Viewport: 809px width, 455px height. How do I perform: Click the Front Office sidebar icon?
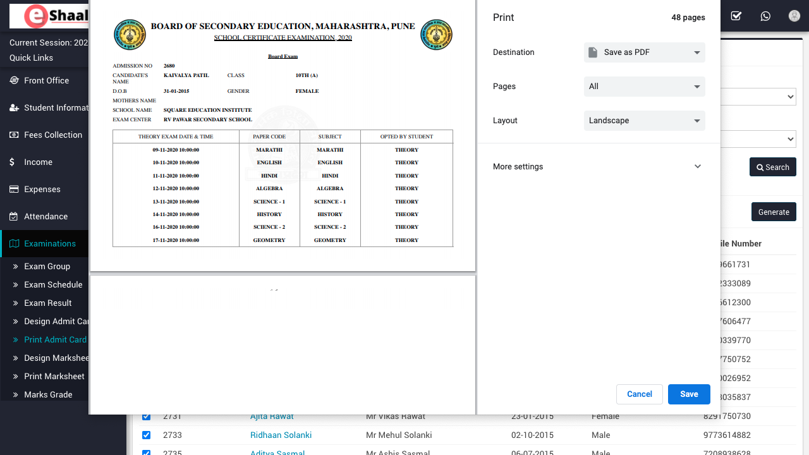pyautogui.click(x=14, y=81)
